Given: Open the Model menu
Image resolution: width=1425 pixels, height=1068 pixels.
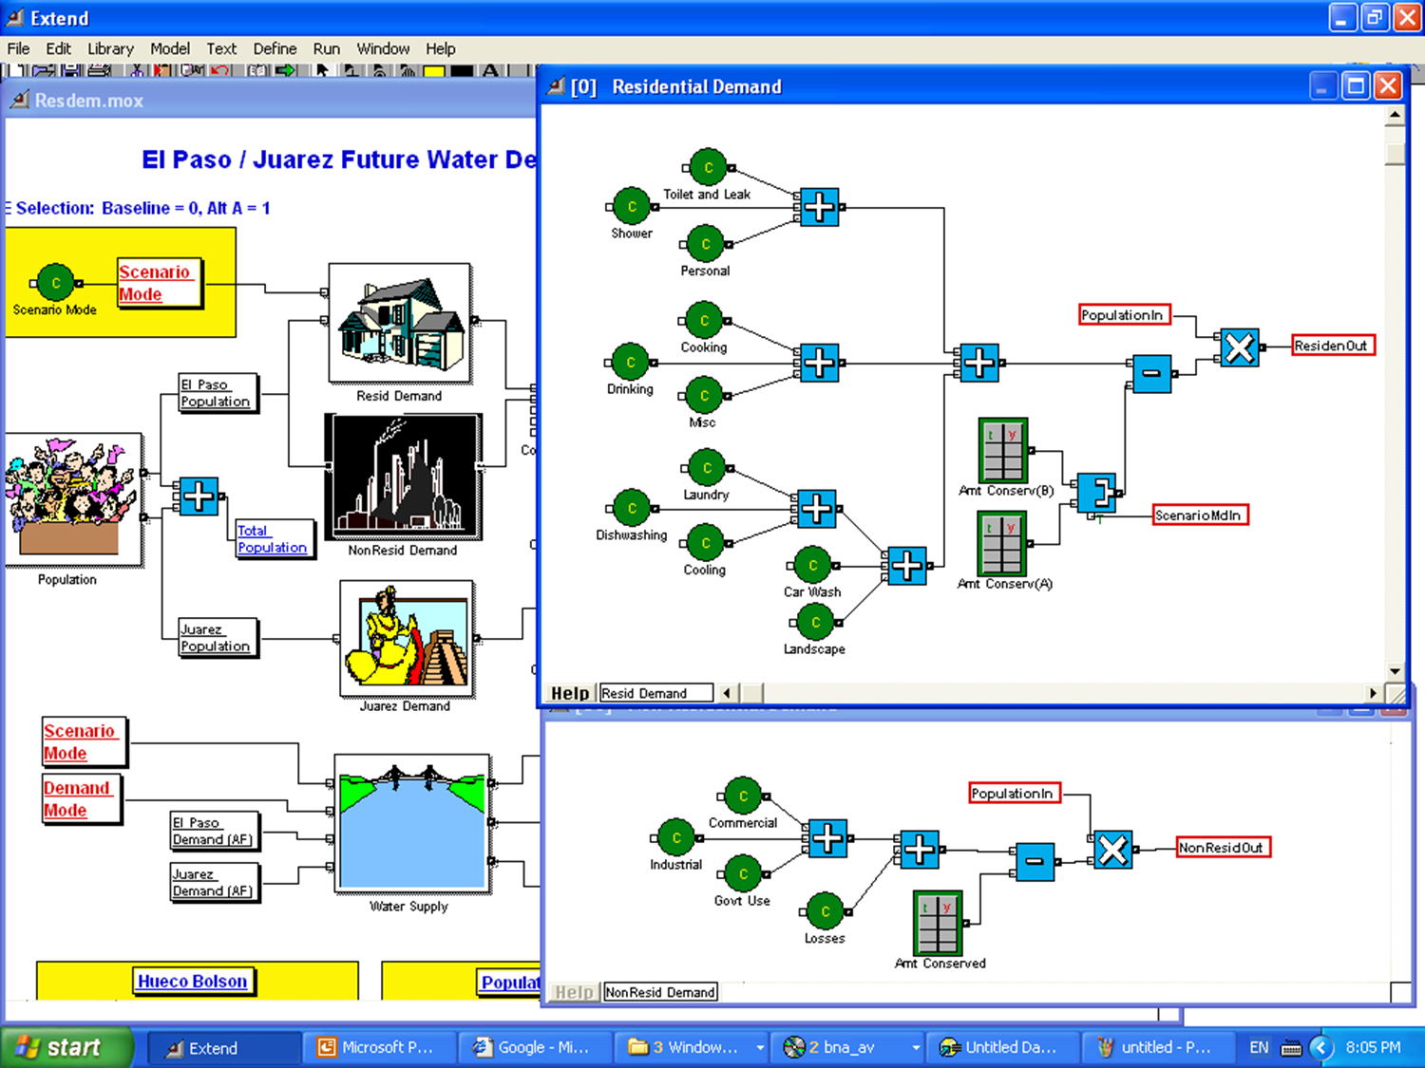Looking at the screenshot, I should point(170,48).
